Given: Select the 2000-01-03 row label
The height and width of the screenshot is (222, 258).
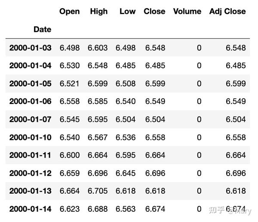Looking at the screenshot, I should point(30,48).
